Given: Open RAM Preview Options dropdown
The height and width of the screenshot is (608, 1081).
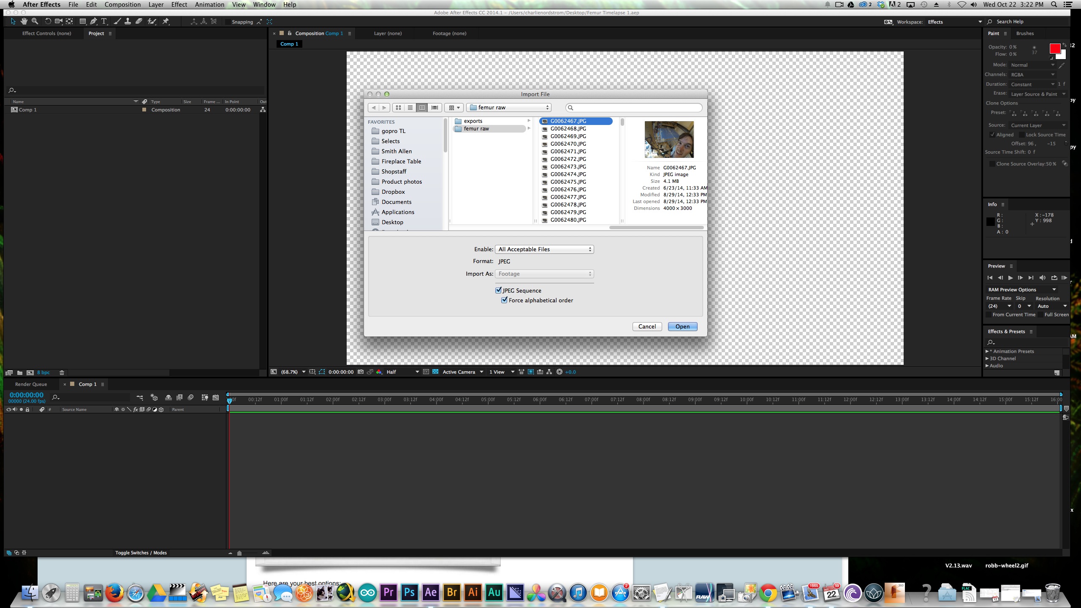Looking at the screenshot, I should pos(1022,290).
